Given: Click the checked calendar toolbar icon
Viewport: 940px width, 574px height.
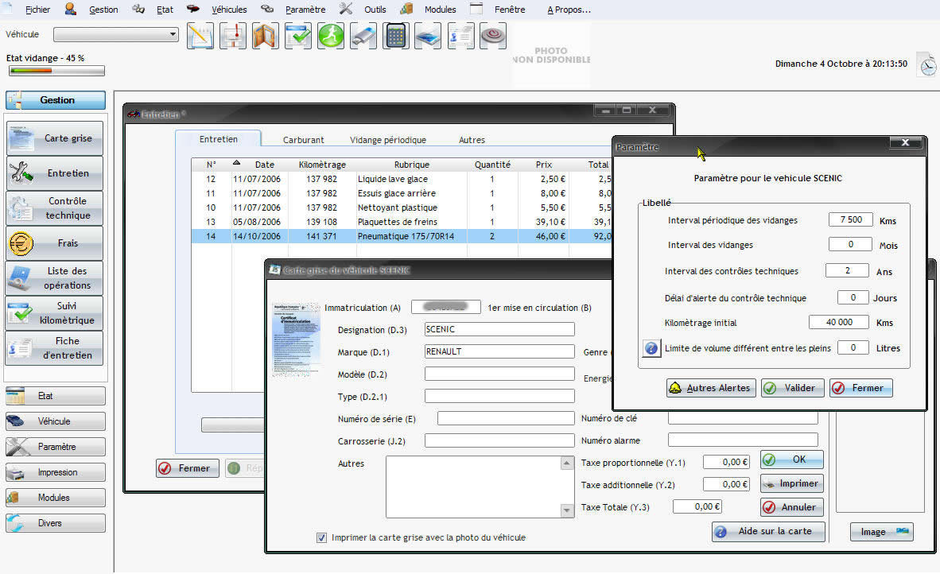Looking at the screenshot, I should (298, 37).
